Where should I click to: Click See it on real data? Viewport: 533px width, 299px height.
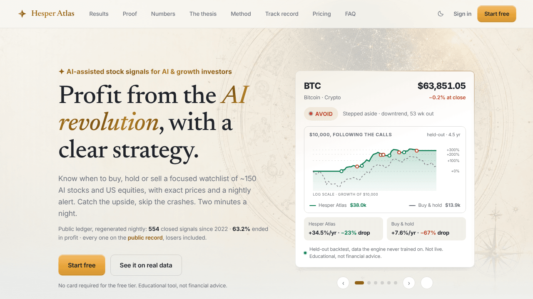click(x=146, y=265)
